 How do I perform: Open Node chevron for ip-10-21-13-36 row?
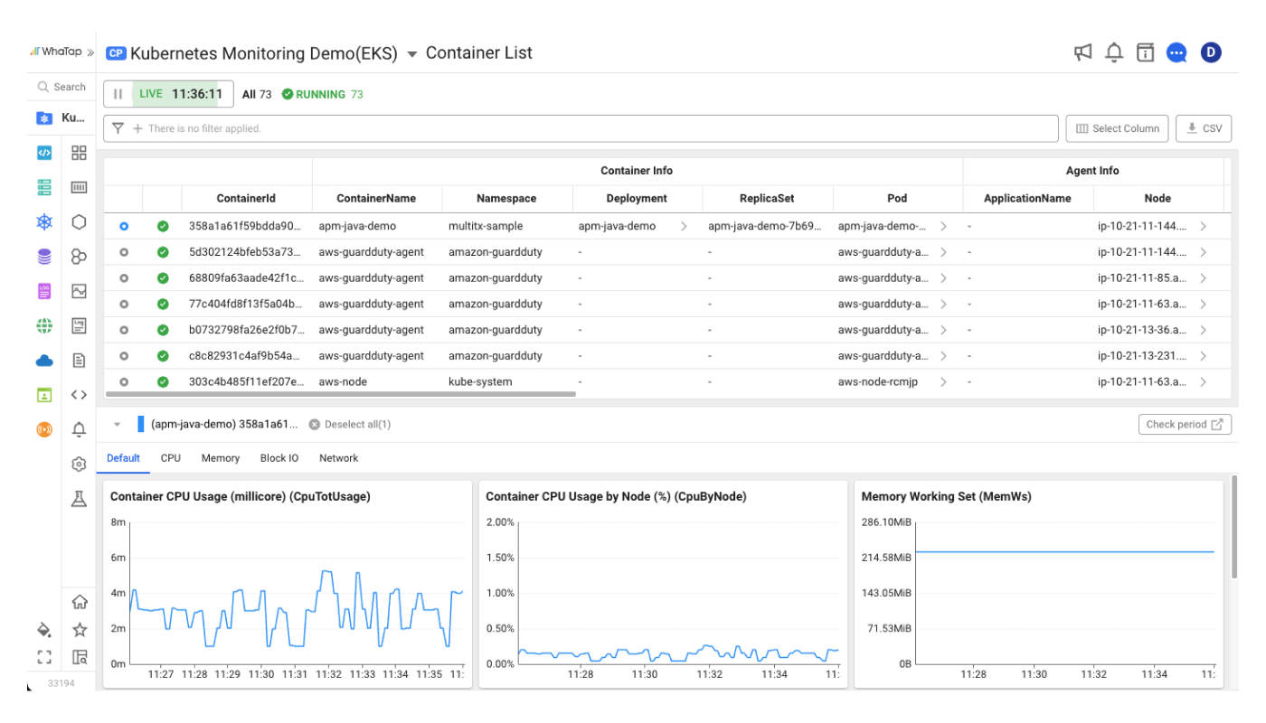(x=1203, y=330)
